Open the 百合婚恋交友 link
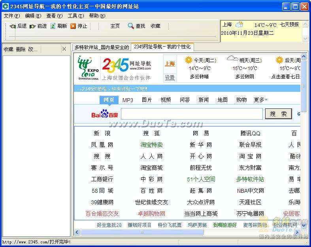The height and width of the screenshot is (247, 311). [102, 214]
